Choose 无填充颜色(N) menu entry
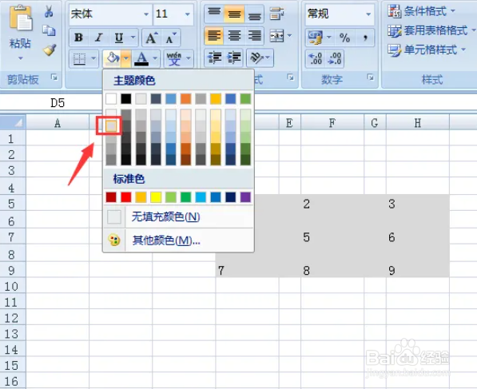This screenshot has height=389, width=477. tap(178, 216)
